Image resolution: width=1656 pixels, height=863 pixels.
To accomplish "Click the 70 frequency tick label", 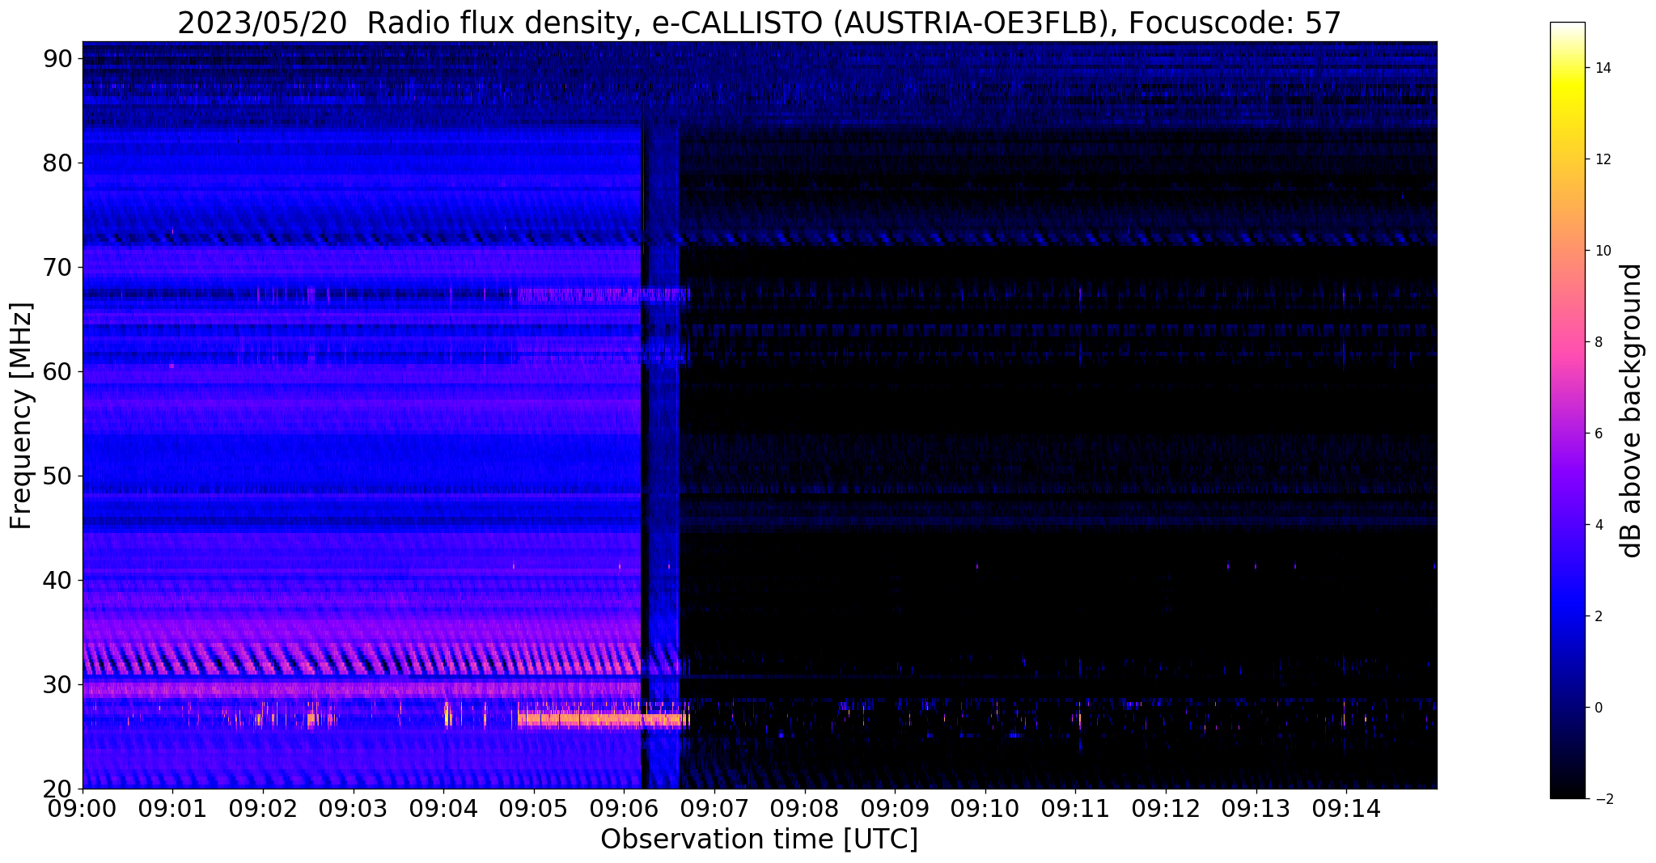I will click(58, 267).
